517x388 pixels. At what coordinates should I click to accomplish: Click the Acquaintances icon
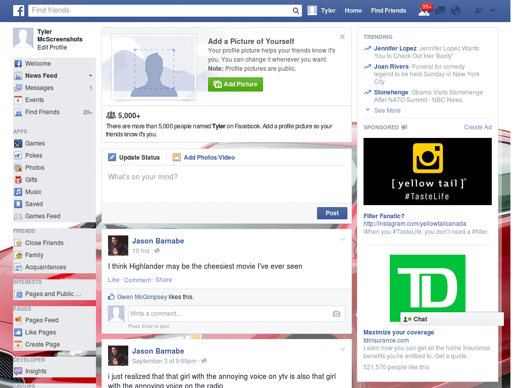coord(18,267)
